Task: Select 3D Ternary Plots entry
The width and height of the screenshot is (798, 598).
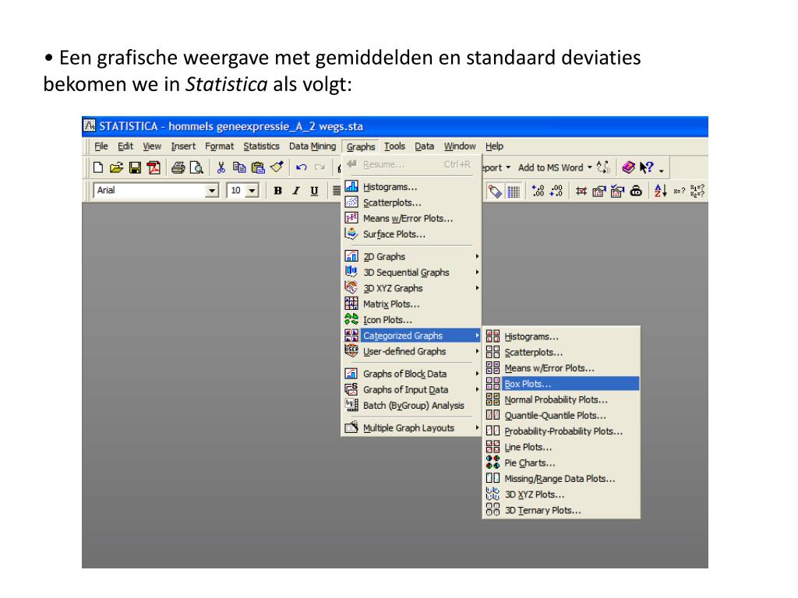Action: [x=561, y=510]
